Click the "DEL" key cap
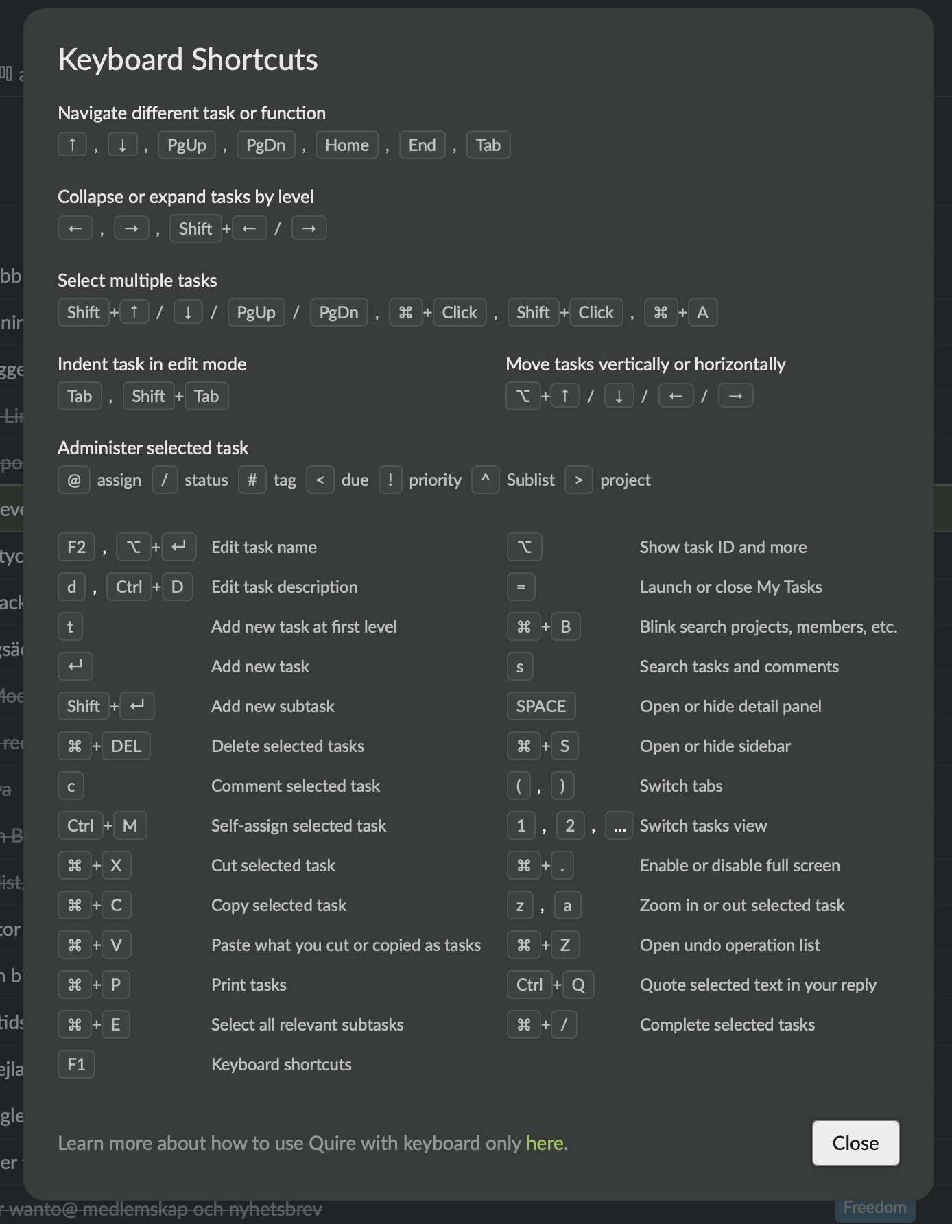The height and width of the screenshot is (1224, 952). (126, 746)
